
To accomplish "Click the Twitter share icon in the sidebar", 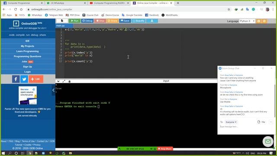I will tap(24, 79).
